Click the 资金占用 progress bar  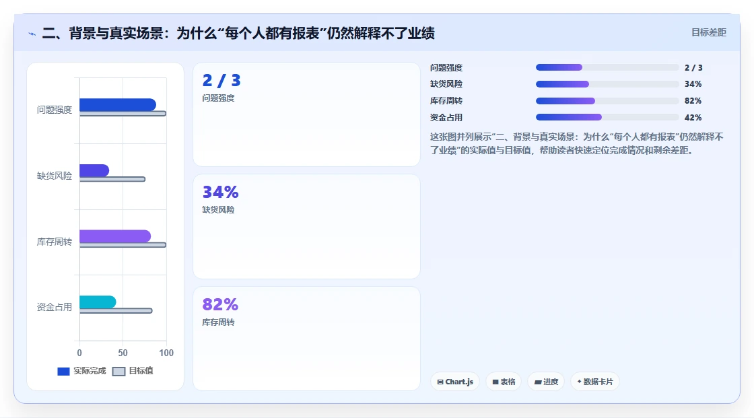coord(607,117)
